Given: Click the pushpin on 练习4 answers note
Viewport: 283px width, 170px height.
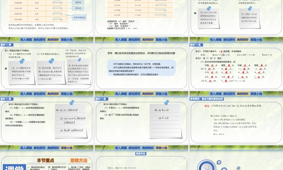Looking at the screenshot, I should click(x=167, y=102).
